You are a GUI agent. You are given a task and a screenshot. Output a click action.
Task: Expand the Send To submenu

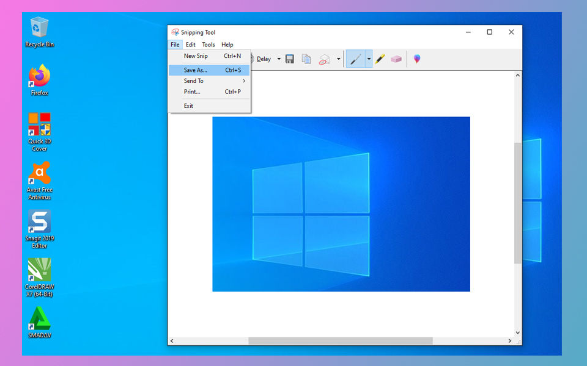[194, 81]
